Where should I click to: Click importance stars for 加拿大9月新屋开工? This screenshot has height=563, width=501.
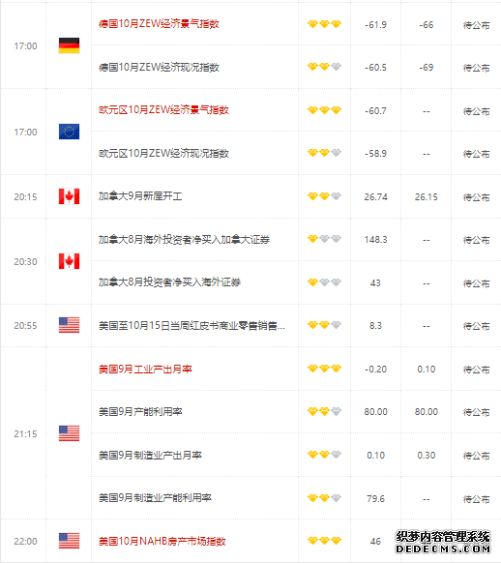point(324,196)
